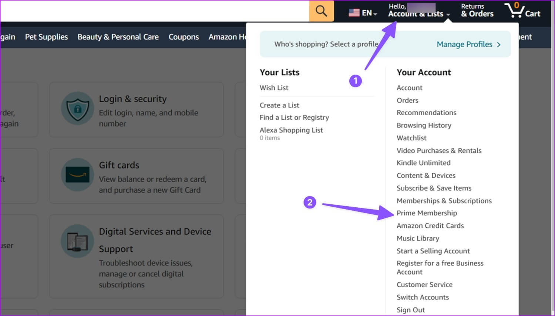This screenshot has height=316, width=555.
Task: Open Recommendations in the account menu
Action: pos(426,113)
